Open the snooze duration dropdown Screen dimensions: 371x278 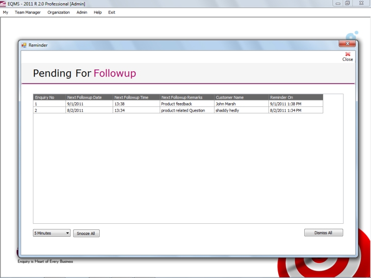click(52, 233)
